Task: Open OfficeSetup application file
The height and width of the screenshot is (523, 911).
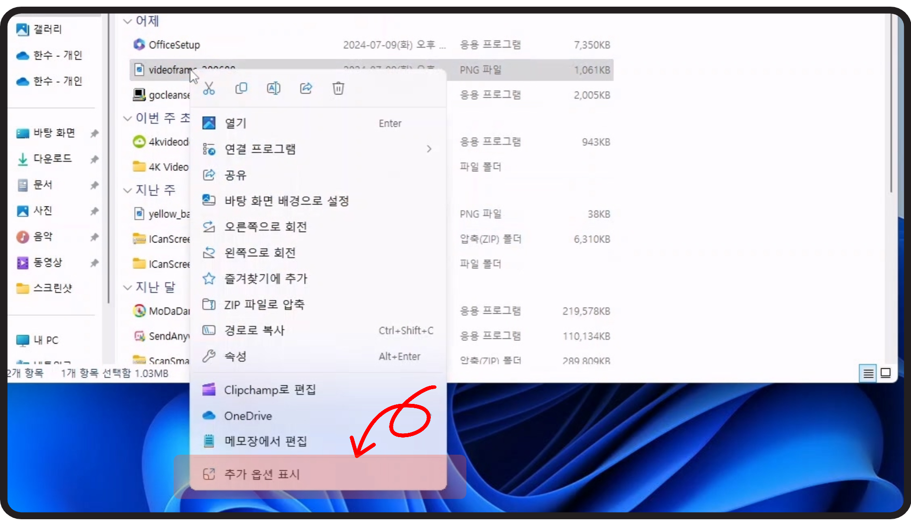Action: (174, 45)
